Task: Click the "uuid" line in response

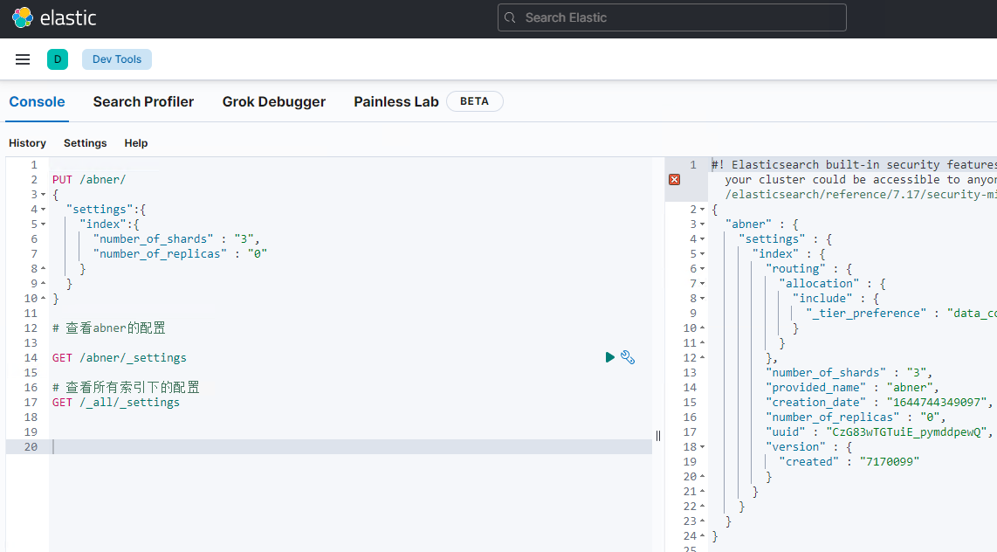Action: click(x=879, y=432)
